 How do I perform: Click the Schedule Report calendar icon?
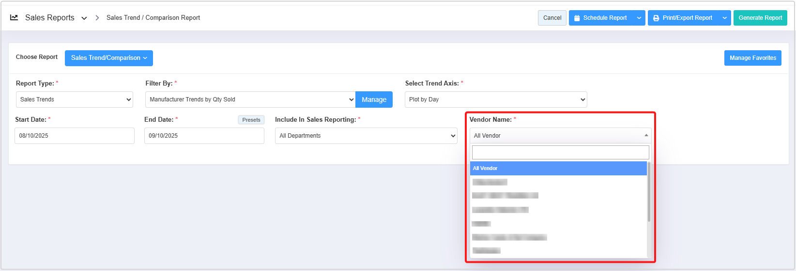tap(577, 18)
